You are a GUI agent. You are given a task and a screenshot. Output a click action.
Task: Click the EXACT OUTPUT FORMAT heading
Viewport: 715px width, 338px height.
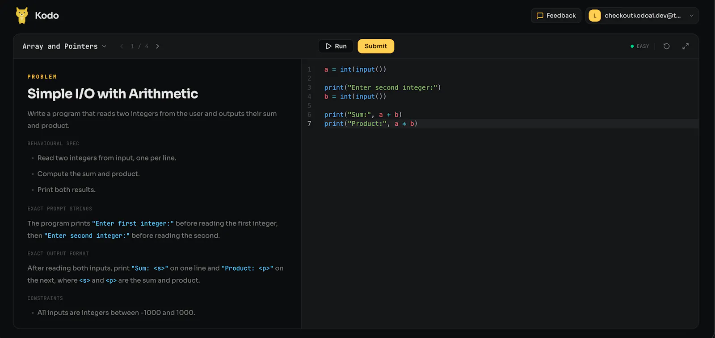coord(58,254)
